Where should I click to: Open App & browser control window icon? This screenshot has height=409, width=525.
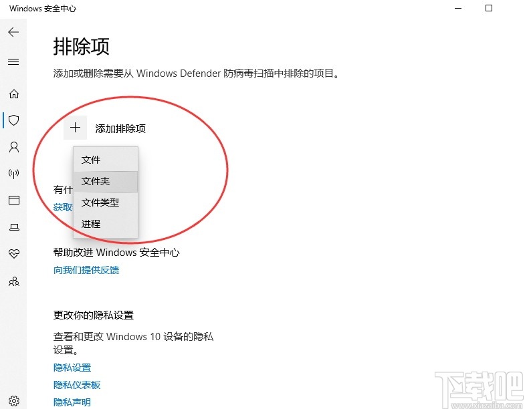(x=14, y=200)
